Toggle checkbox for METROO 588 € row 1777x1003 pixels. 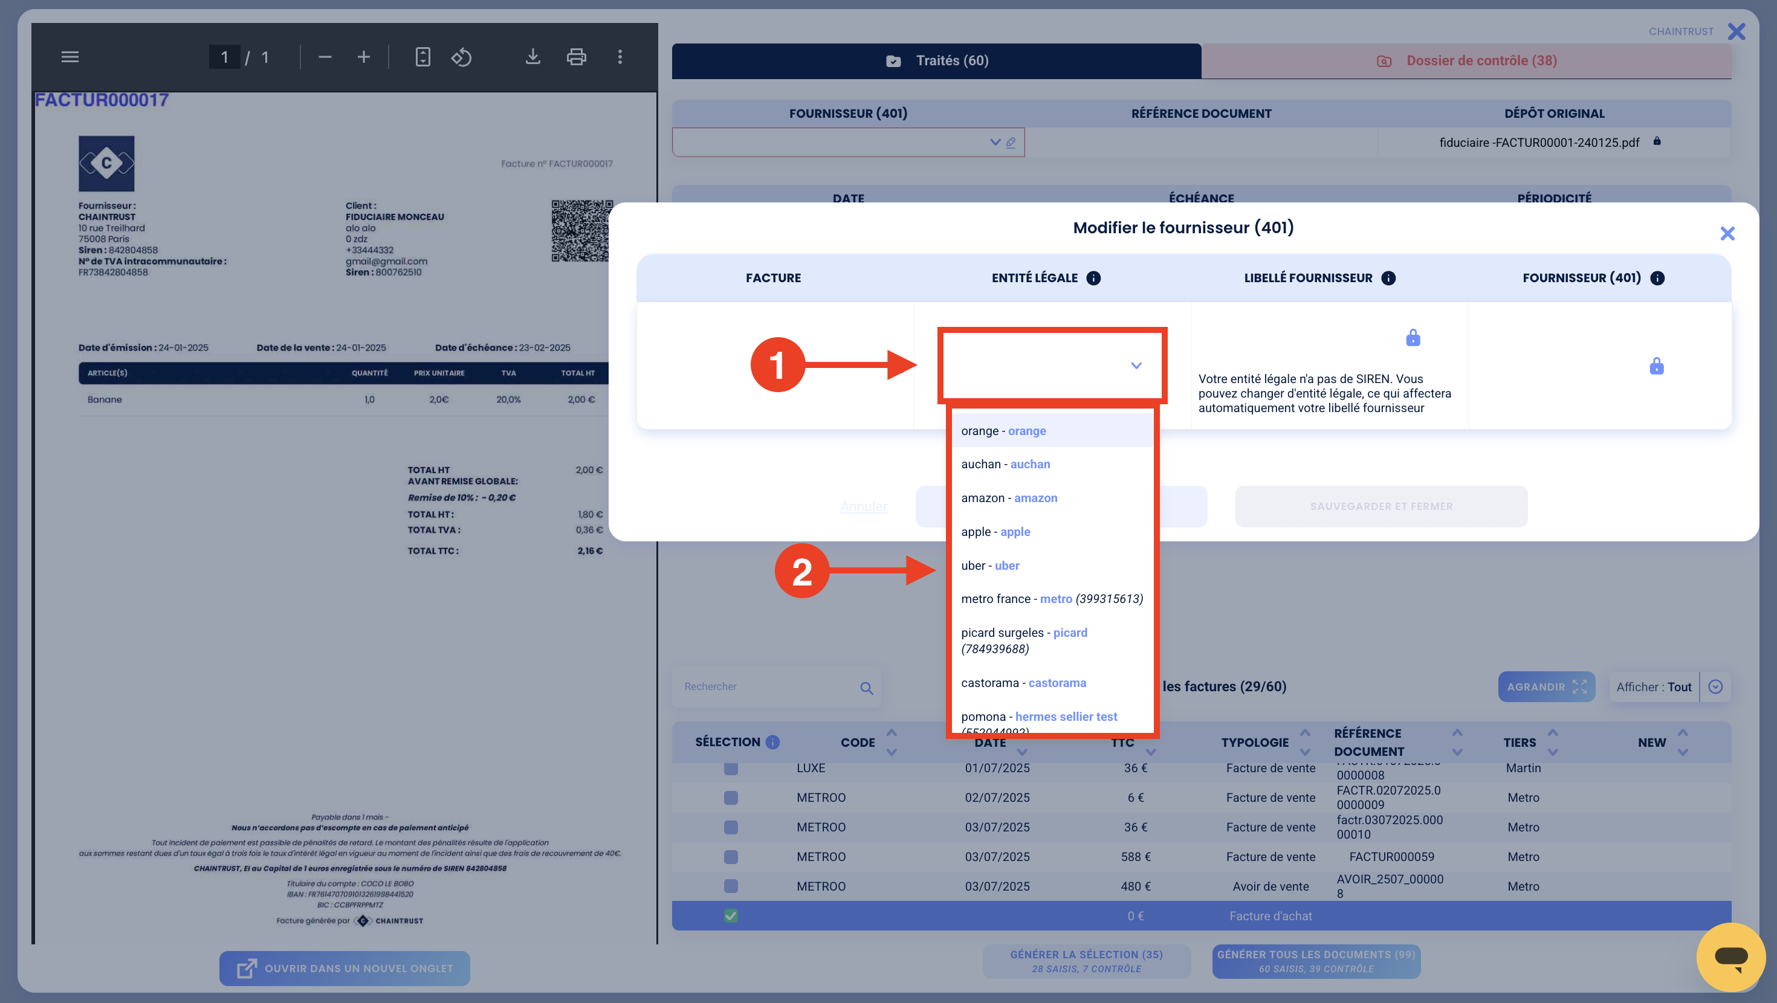(x=731, y=857)
